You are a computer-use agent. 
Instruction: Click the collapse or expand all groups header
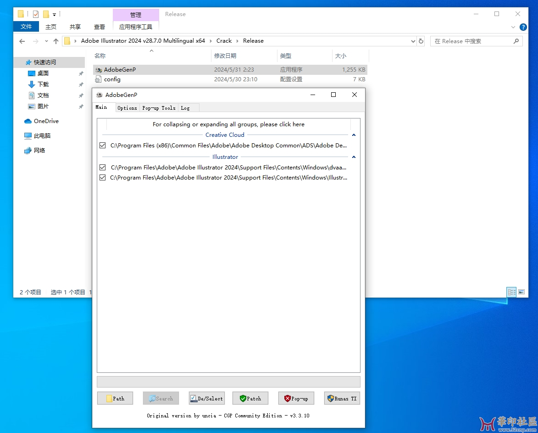[x=228, y=124]
